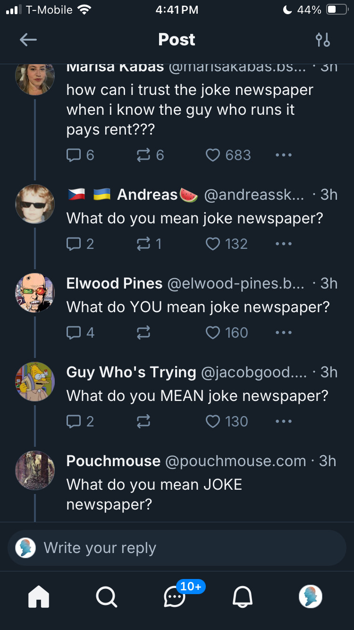Reply to Marisa Kabas's post

pyautogui.click(x=80, y=155)
